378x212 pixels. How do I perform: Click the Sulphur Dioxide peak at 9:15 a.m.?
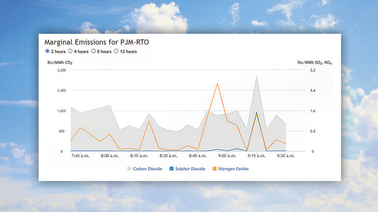tap(256, 112)
